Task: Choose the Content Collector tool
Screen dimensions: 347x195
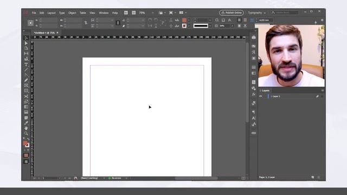Action: point(26,59)
